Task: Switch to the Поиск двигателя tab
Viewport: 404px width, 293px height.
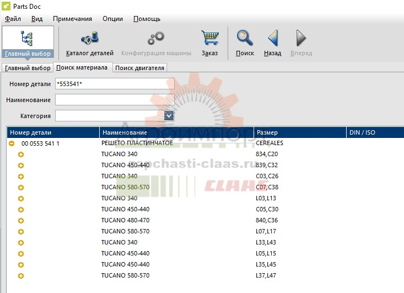Action: (139, 68)
